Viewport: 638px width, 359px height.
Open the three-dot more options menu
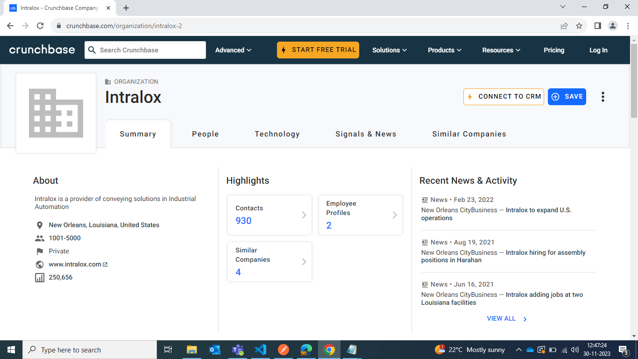click(603, 97)
